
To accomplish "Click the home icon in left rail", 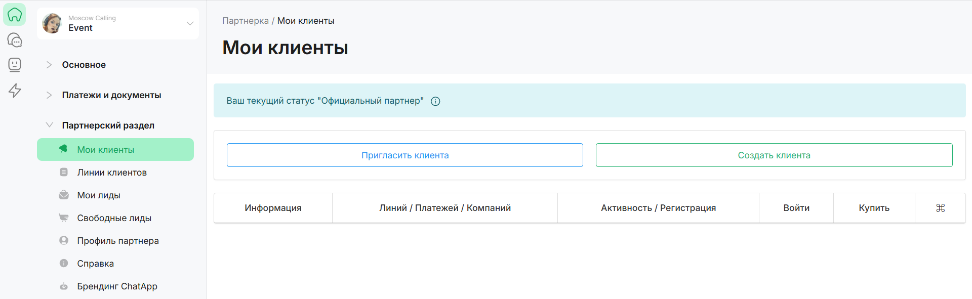I will [x=15, y=15].
